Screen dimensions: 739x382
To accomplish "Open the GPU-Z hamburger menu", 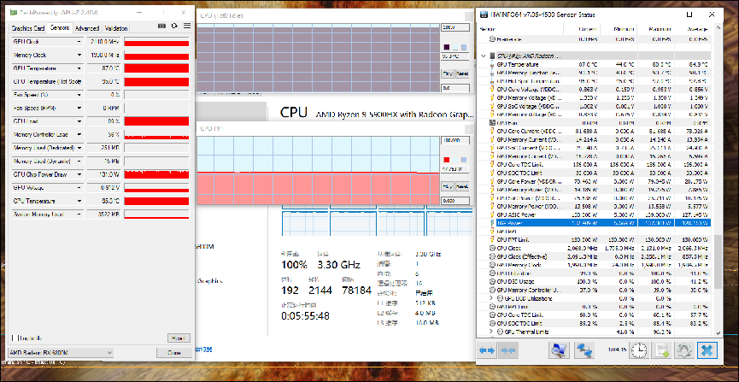I will [185, 27].
